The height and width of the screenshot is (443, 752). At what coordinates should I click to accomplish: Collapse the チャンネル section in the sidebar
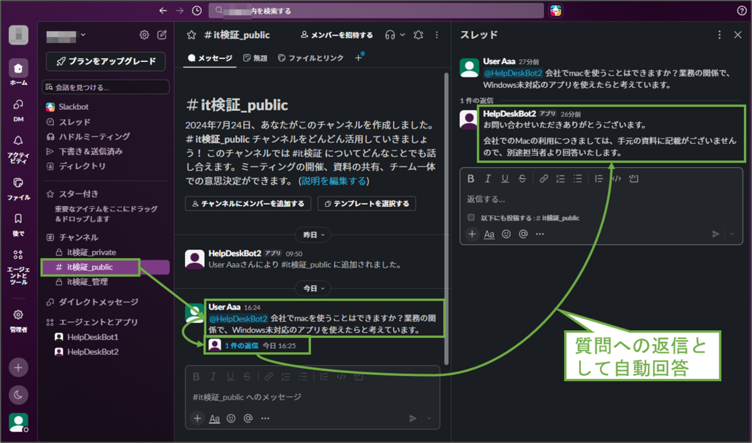[x=73, y=237]
